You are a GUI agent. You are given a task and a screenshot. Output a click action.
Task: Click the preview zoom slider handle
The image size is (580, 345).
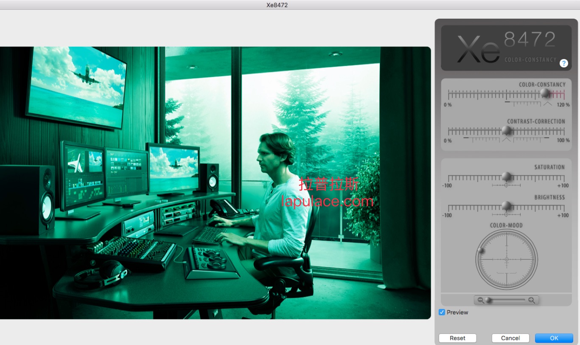(488, 300)
